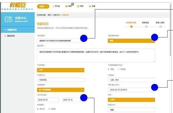
Task: Click the 创建项目 page heading
Action: (x=43, y=24)
